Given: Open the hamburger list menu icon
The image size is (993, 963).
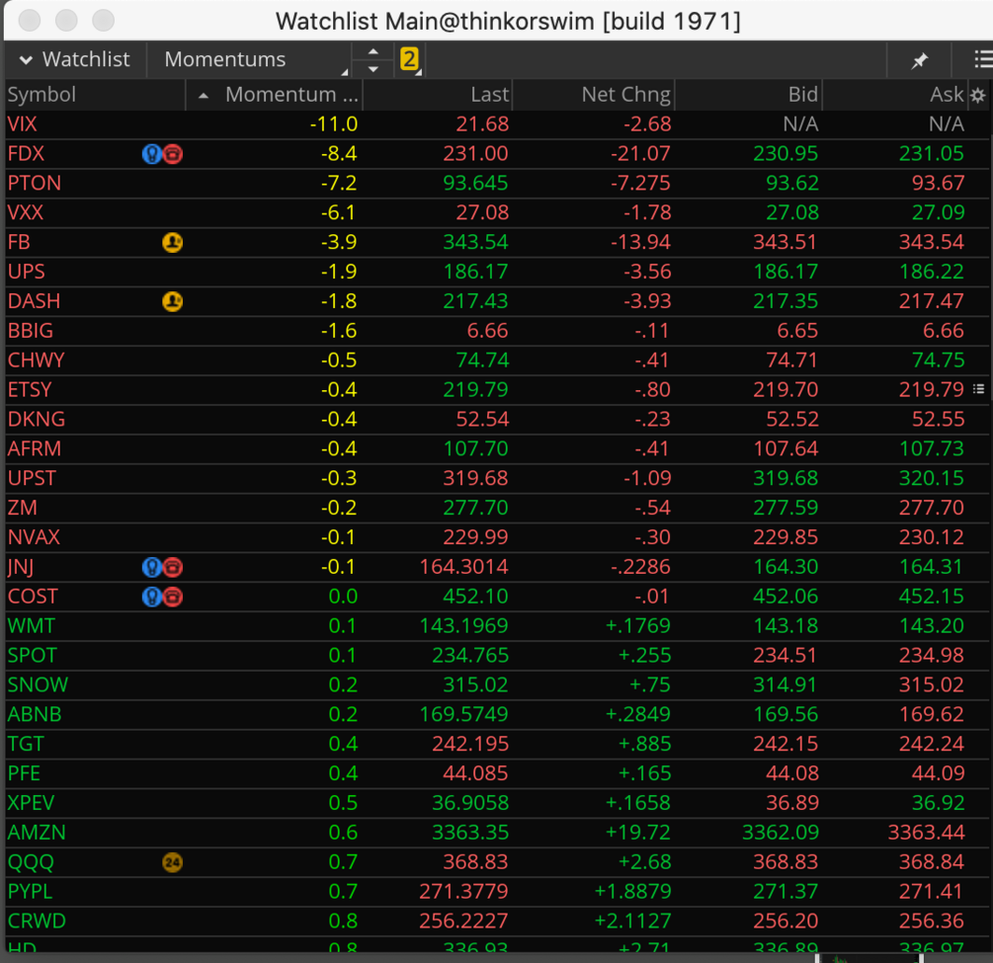Looking at the screenshot, I should coord(983,59).
